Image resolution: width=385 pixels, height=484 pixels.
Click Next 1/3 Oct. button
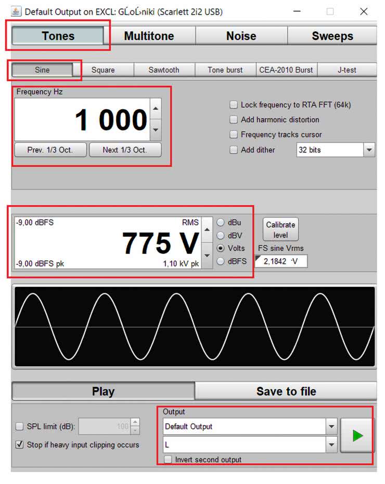tap(125, 150)
